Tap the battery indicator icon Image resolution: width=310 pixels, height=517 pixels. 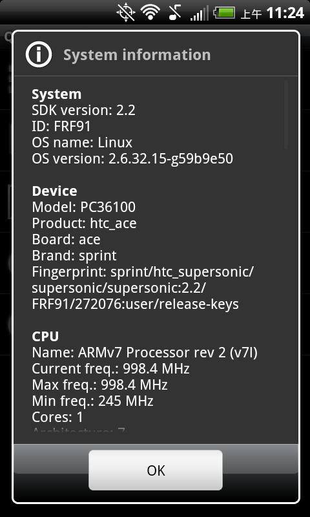(x=224, y=13)
